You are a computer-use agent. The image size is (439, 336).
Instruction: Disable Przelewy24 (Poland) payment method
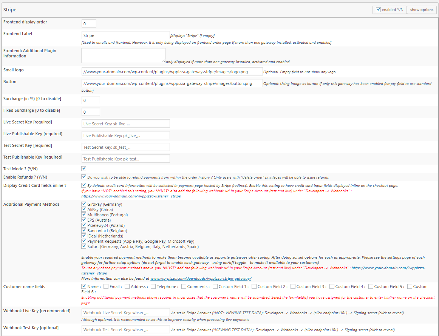pyautogui.click(x=84, y=225)
